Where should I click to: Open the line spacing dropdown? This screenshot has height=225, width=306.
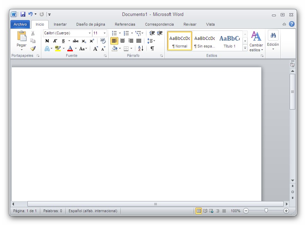[x=151, y=41]
